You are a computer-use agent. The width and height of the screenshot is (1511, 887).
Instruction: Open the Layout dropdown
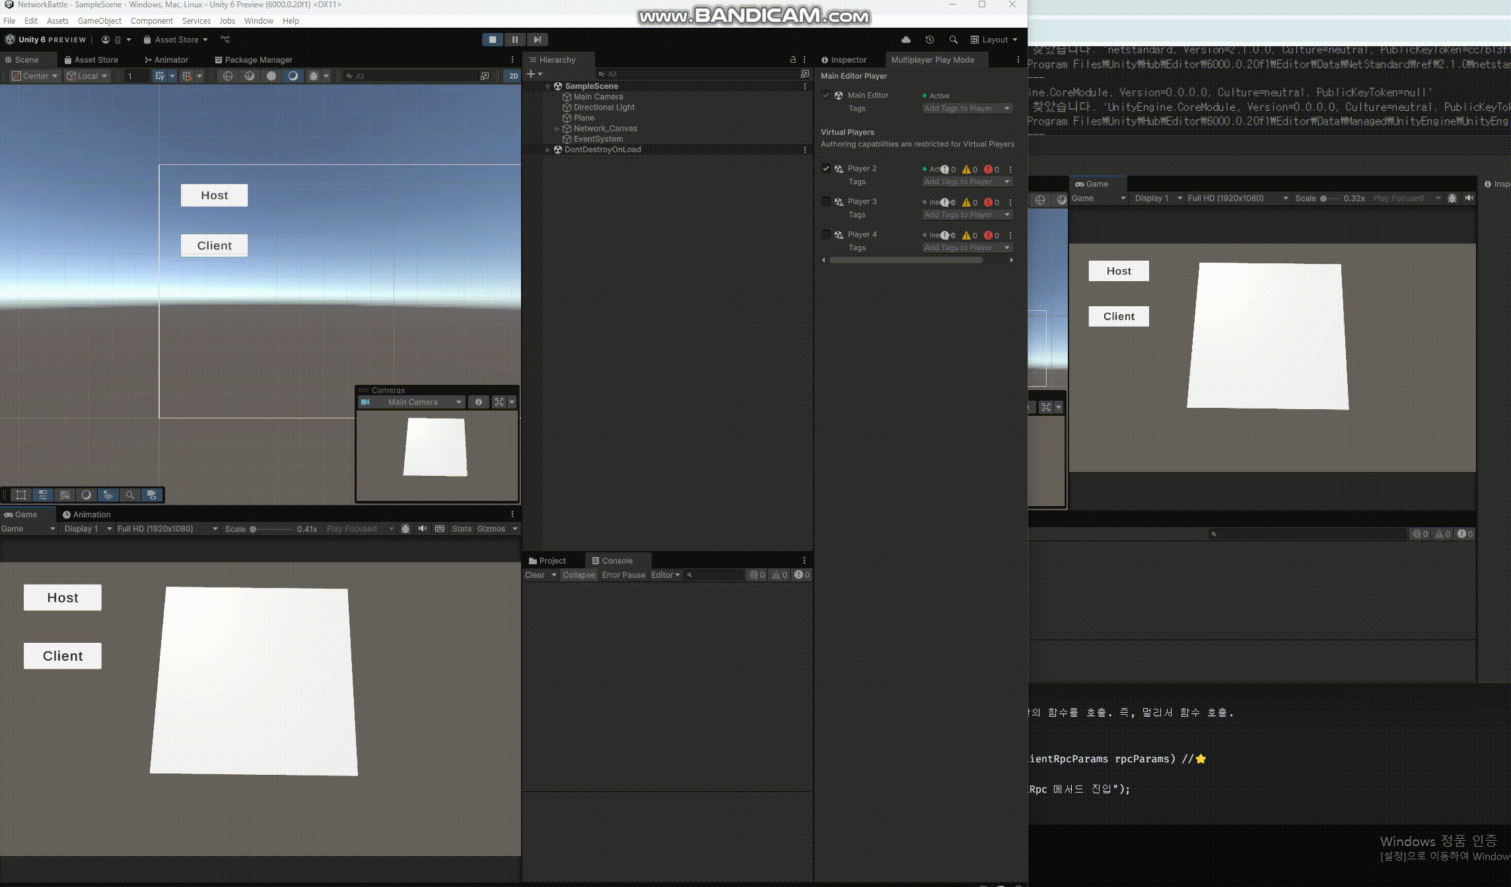click(994, 40)
